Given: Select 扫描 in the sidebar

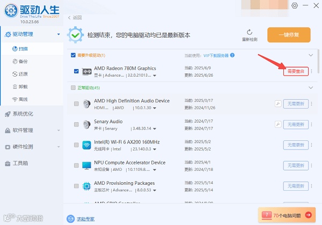Looking at the screenshot, I should click(32, 49).
